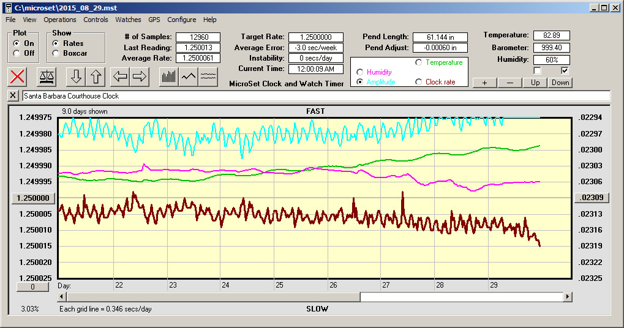Click the down arrow toolbar button
This screenshot has height=328, width=624.
point(76,76)
